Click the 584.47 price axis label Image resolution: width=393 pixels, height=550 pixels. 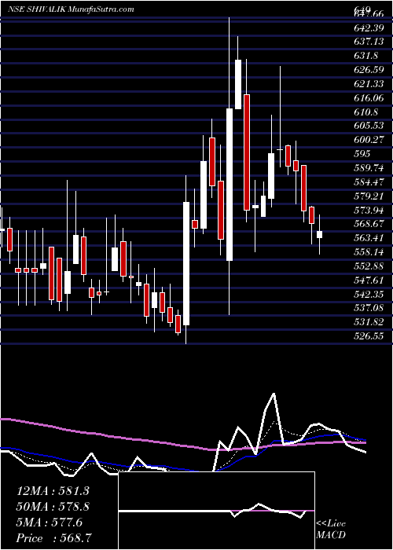pos(369,181)
